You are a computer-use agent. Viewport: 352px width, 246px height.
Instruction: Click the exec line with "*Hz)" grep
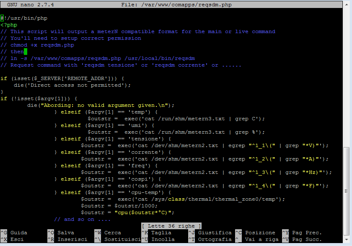(206, 172)
